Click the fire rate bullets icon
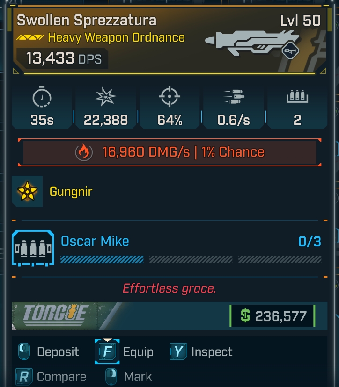The width and height of the screenshot is (339, 387). [x=234, y=98]
